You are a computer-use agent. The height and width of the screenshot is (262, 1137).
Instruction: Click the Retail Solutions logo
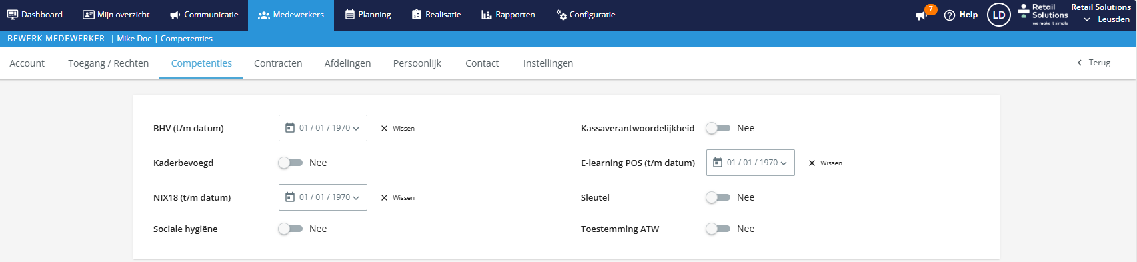tap(1043, 14)
